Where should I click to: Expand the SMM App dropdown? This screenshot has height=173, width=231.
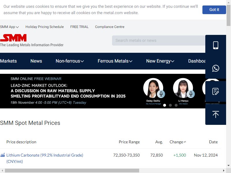(x=10, y=27)
